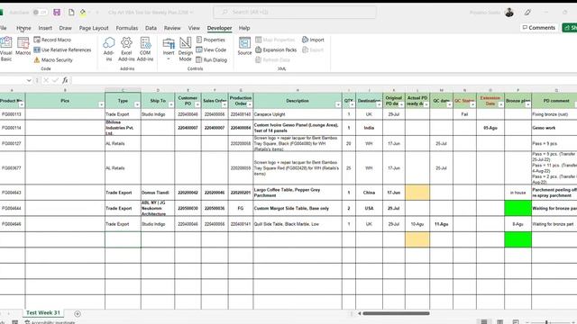This screenshot has height=324, width=577.
Task: Open the Data tab
Action: point(151,28)
